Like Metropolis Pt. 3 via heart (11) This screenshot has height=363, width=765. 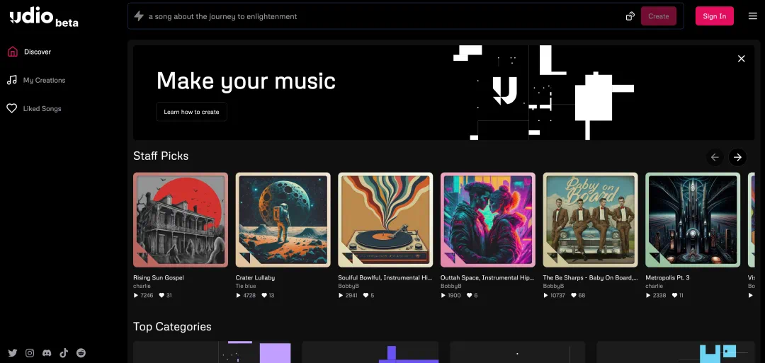click(x=675, y=295)
